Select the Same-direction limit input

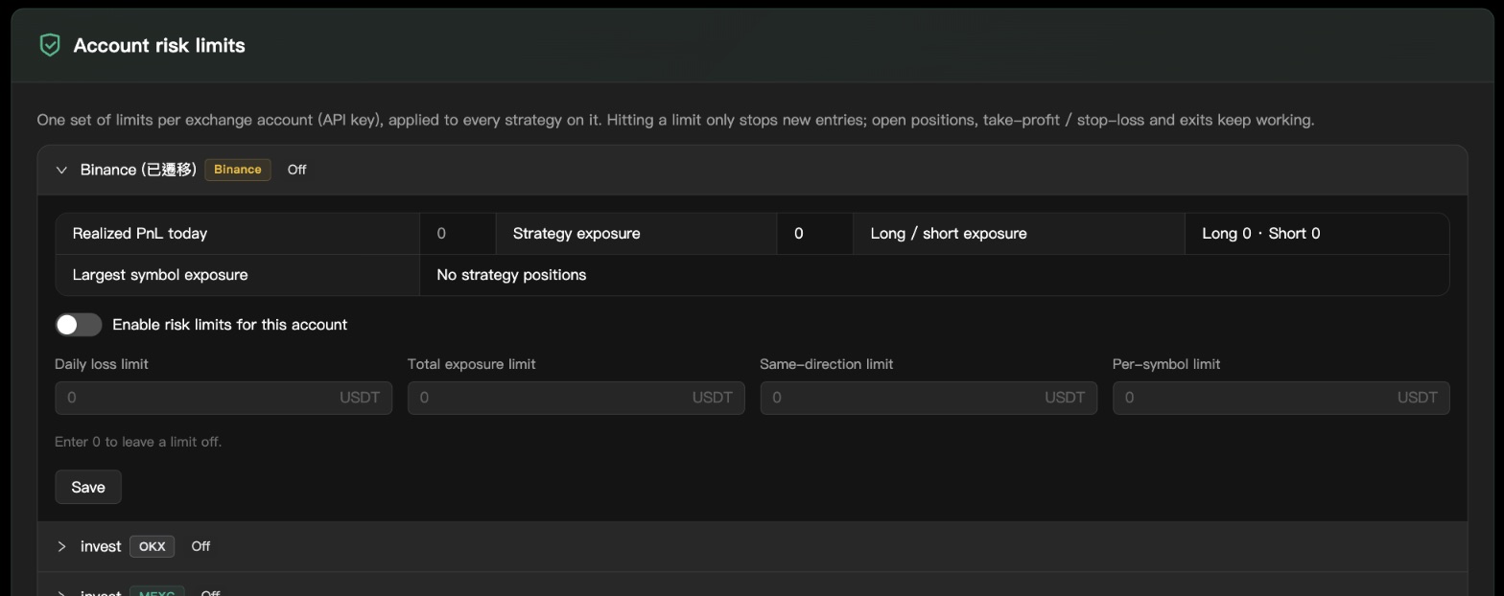(928, 398)
